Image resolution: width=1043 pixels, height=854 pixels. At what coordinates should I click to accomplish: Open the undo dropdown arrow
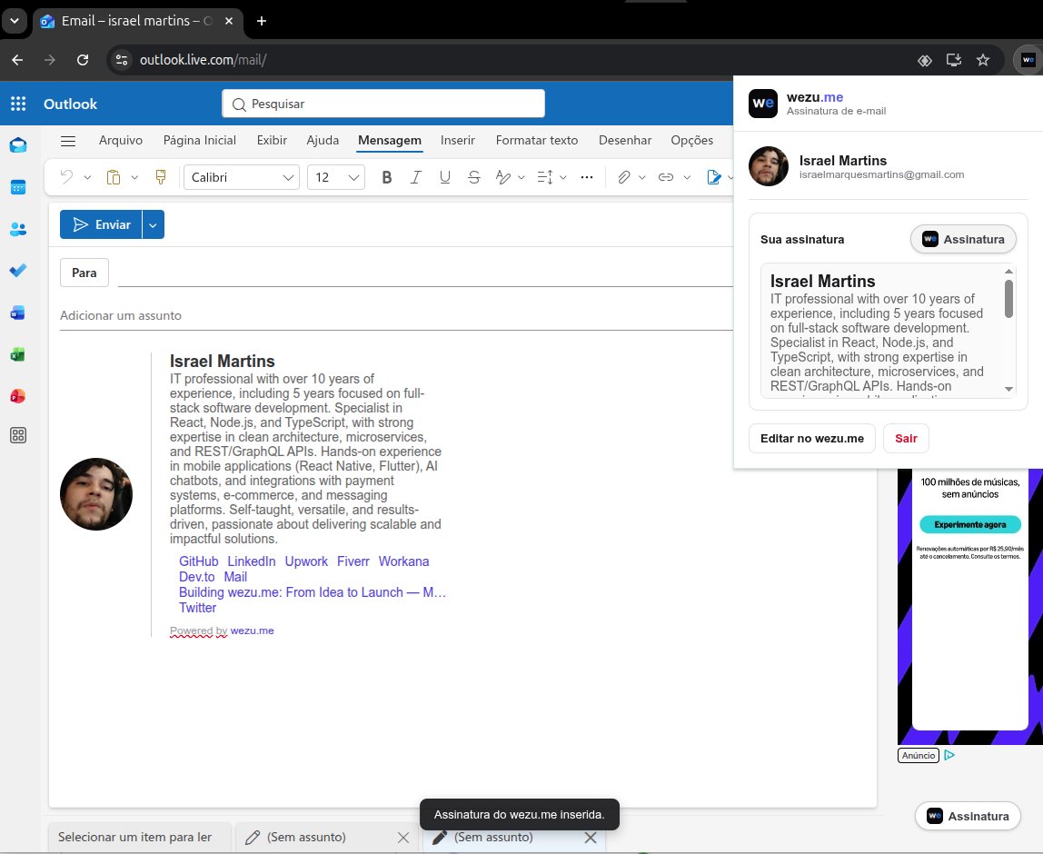(87, 177)
